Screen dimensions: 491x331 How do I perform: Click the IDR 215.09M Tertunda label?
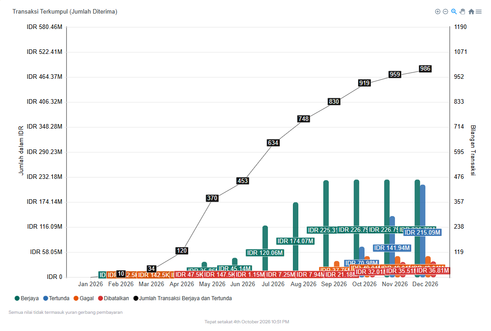tap(423, 232)
